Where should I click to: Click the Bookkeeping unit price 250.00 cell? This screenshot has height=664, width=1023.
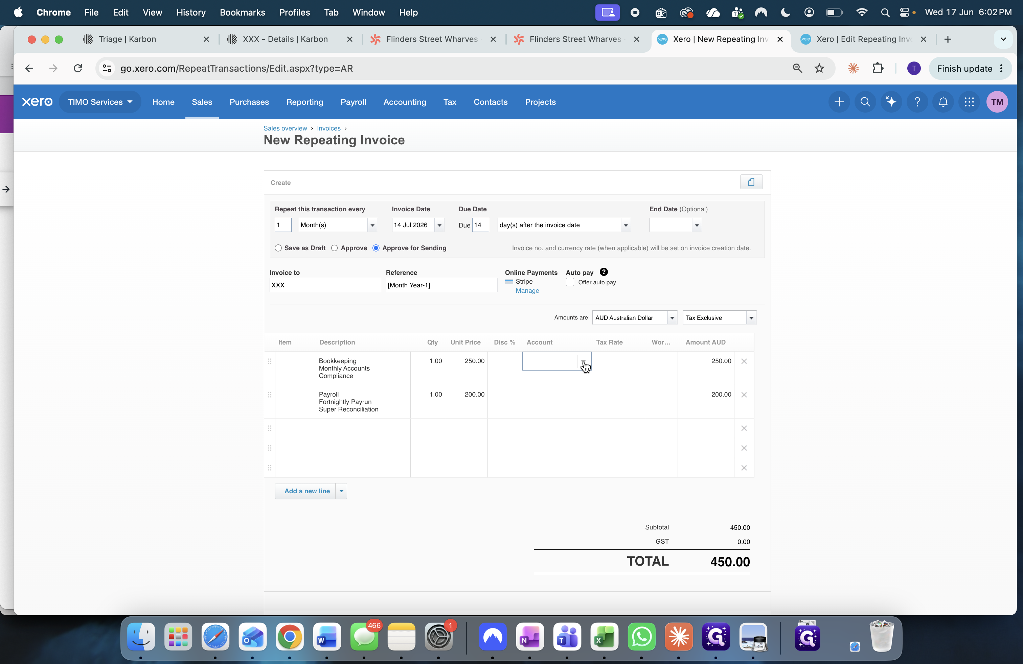click(x=466, y=368)
